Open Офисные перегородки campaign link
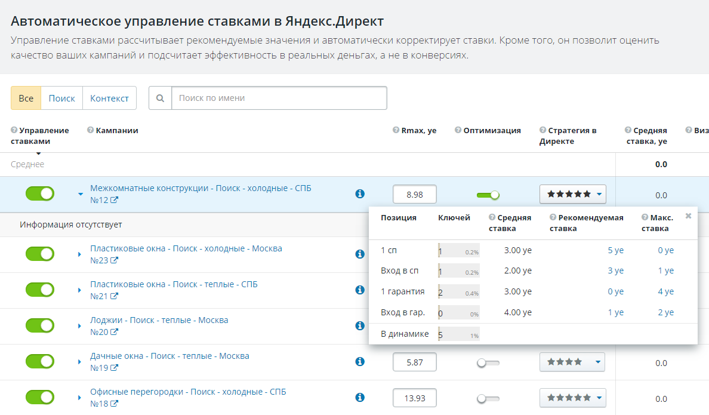709x415 pixels. point(188,392)
